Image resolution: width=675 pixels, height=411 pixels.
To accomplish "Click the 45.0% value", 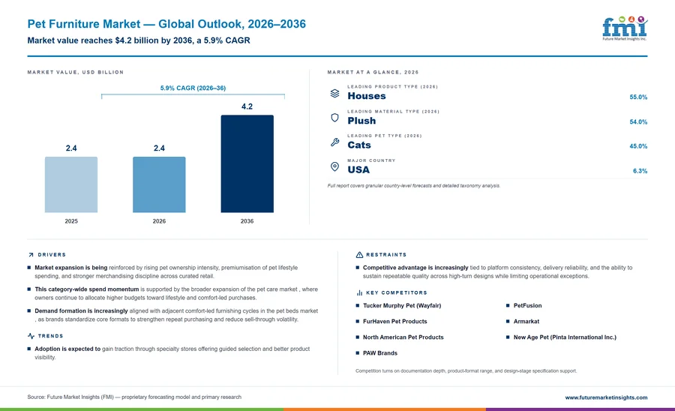I will tap(638, 146).
